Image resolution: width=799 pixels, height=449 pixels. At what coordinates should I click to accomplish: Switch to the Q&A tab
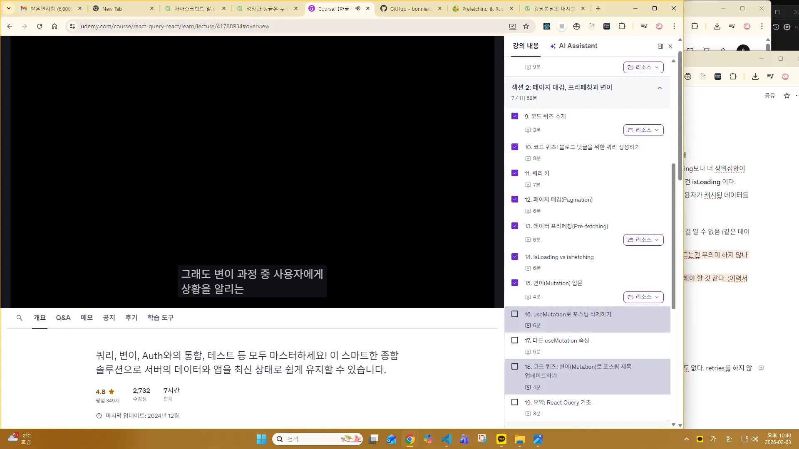click(63, 318)
